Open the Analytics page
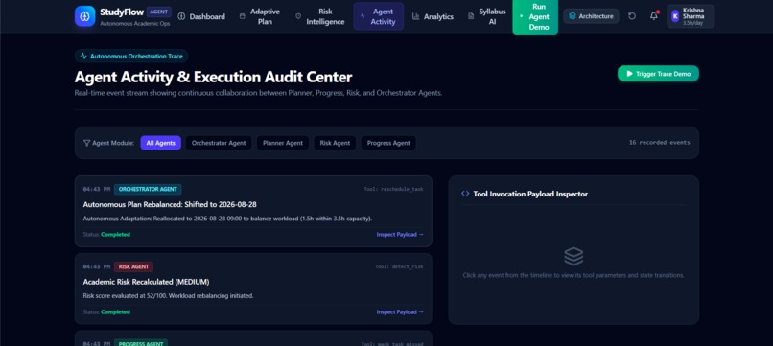The height and width of the screenshot is (346, 773). (x=433, y=16)
